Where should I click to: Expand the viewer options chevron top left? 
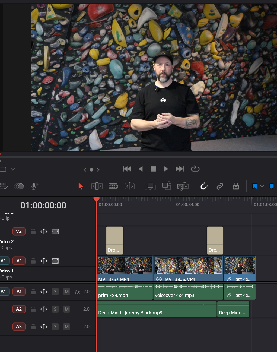[x=13, y=169]
